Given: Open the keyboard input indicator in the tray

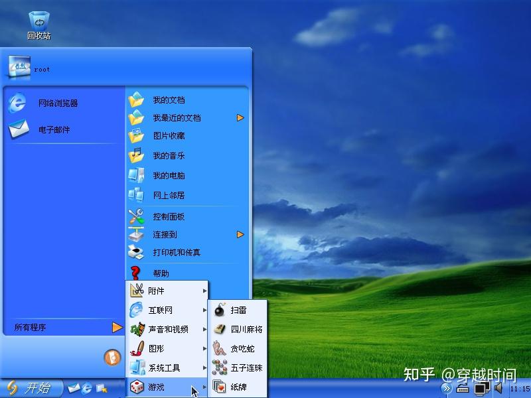Looking at the screenshot, I should (463, 389).
